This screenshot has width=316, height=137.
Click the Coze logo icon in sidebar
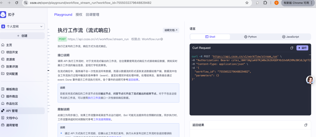click(x=3, y=15)
